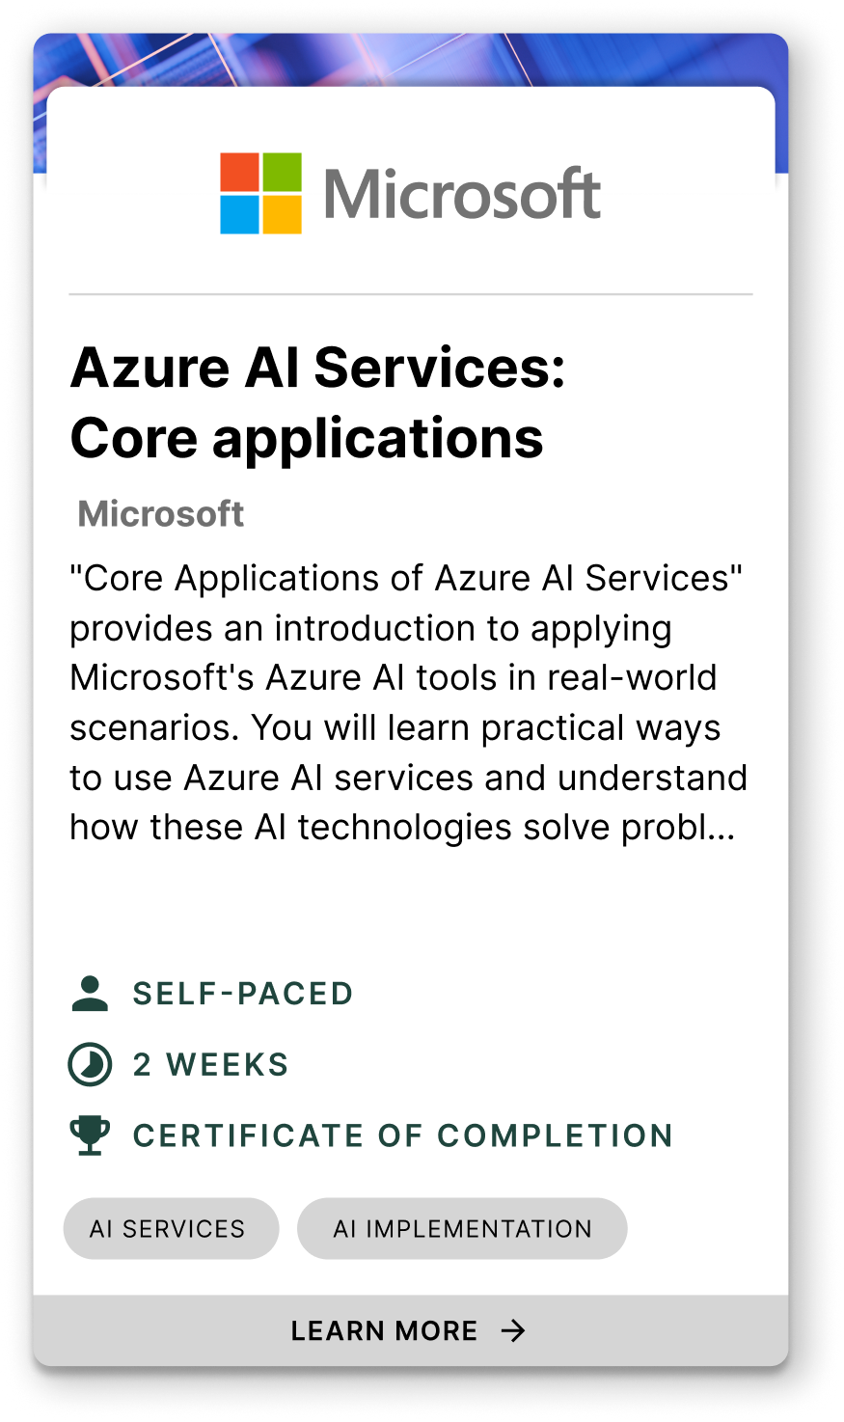
Task: Click the course description paragraph
Action: pyautogui.click(x=407, y=702)
